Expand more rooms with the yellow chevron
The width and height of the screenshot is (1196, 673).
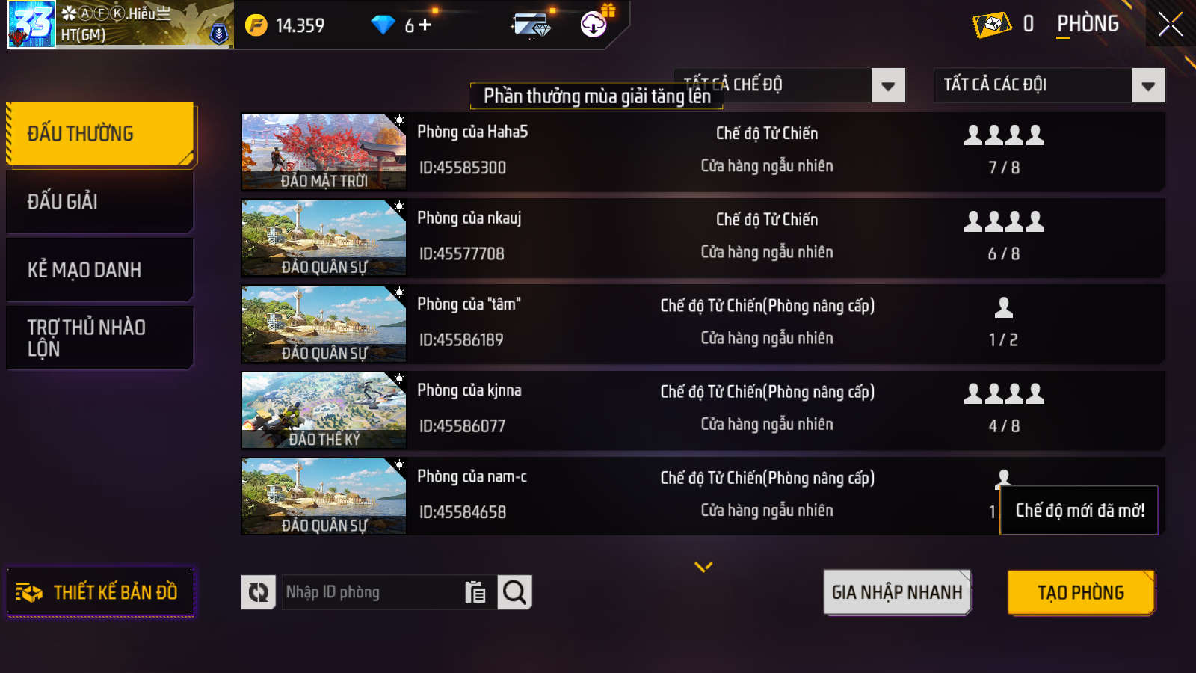[x=703, y=567]
